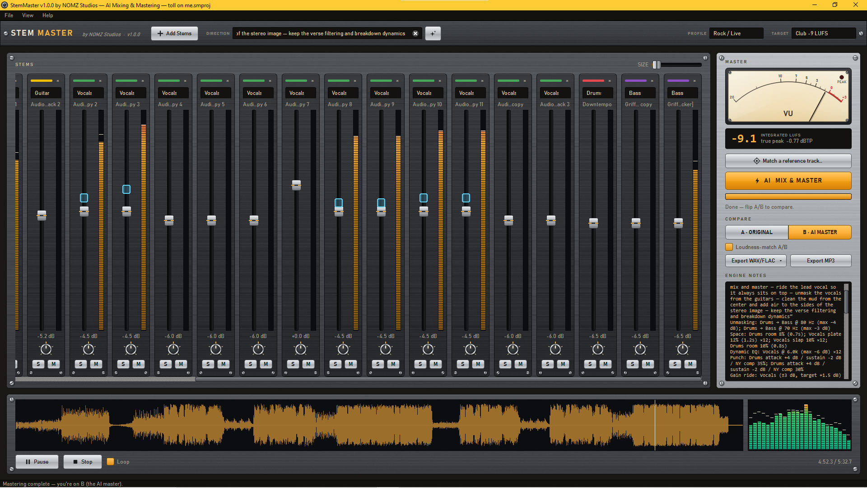Open the Drums stem type dropdown

[x=598, y=93]
